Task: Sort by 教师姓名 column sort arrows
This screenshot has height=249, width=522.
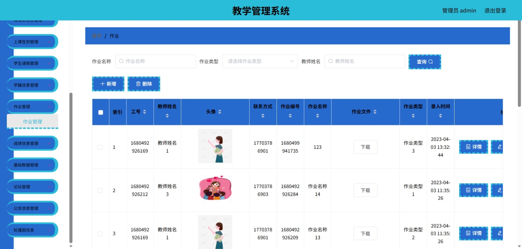Action: click(x=167, y=116)
